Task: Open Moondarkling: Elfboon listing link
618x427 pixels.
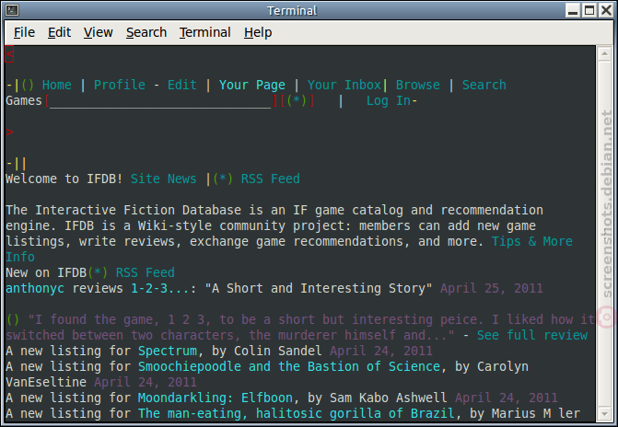Action: point(216,398)
